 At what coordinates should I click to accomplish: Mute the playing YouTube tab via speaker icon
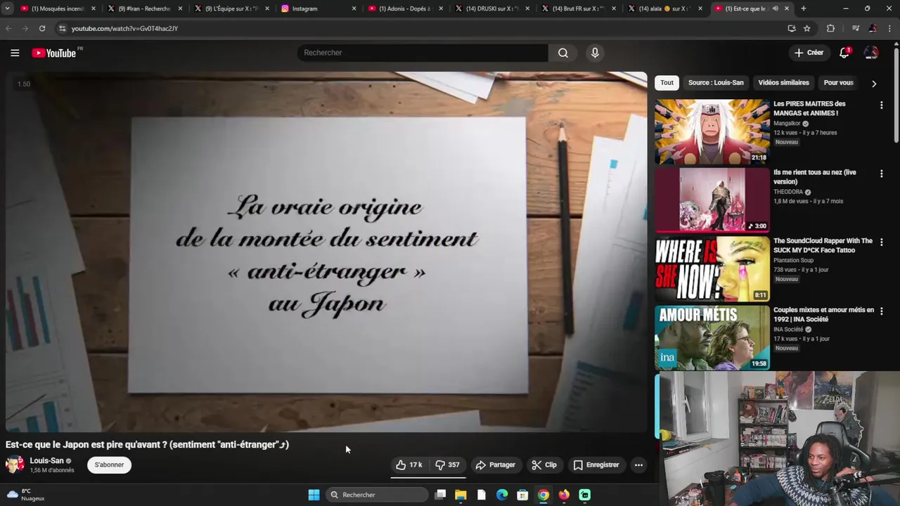(x=776, y=8)
